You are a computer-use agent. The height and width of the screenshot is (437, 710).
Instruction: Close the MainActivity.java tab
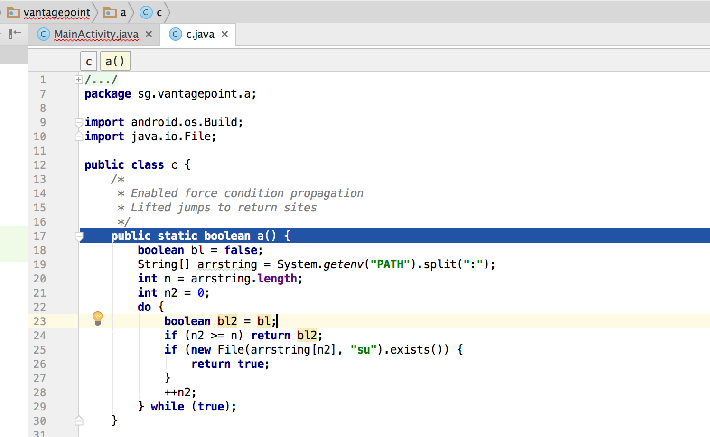[x=149, y=34]
